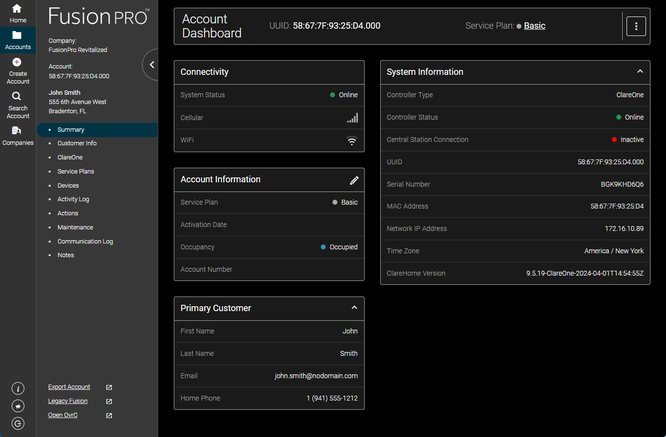Open the Export Account link

[x=69, y=386]
